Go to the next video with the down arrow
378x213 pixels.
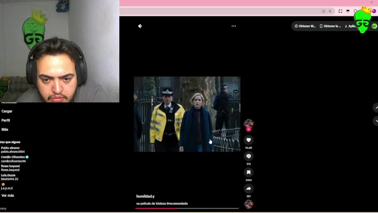376,121
